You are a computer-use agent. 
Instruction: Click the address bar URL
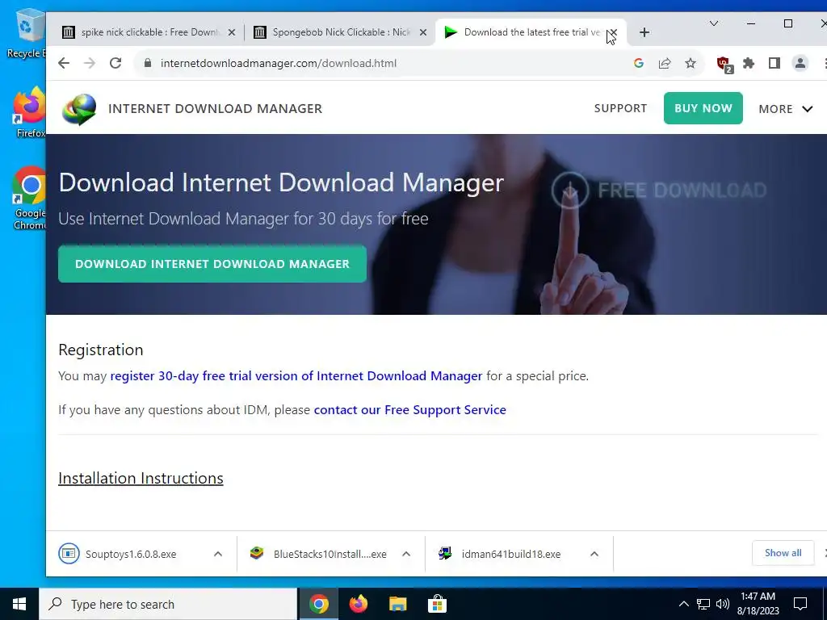[x=279, y=63]
